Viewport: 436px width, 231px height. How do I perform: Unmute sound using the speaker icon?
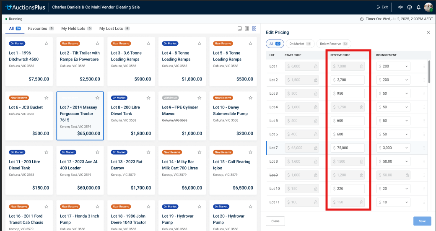400,7
